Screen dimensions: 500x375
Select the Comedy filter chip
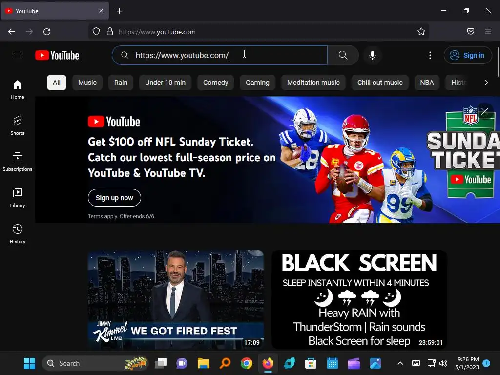(x=215, y=83)
